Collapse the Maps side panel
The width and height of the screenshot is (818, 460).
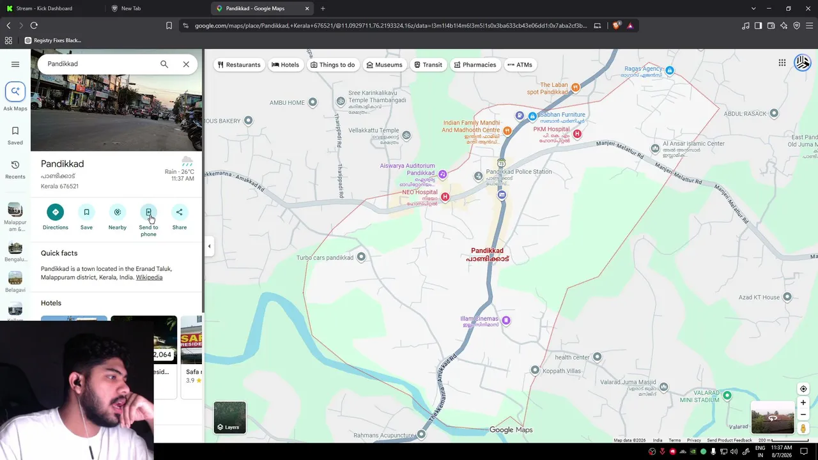tap(209, 246)
